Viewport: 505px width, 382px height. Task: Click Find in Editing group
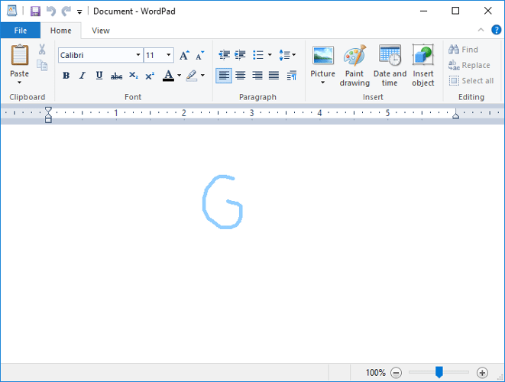(x=463, y=50)
